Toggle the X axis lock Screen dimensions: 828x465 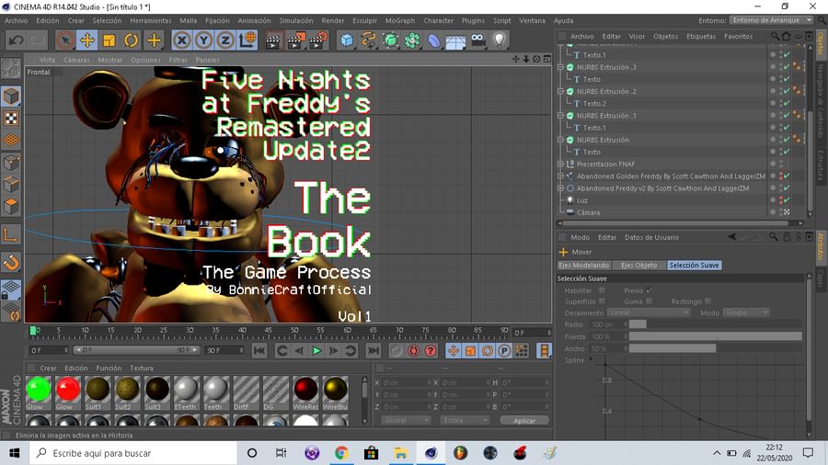[x=181, y=40]
